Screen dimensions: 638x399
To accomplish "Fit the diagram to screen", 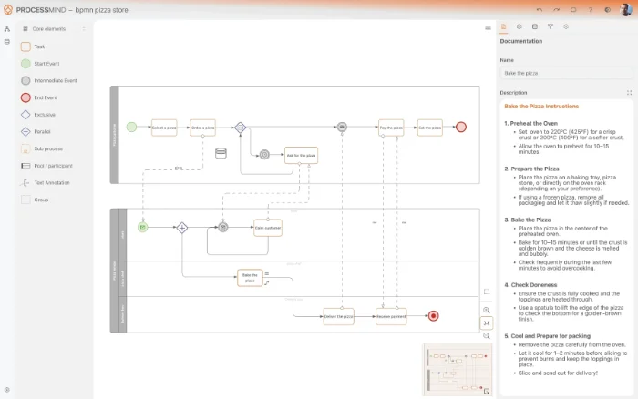I will click(487, 322).
